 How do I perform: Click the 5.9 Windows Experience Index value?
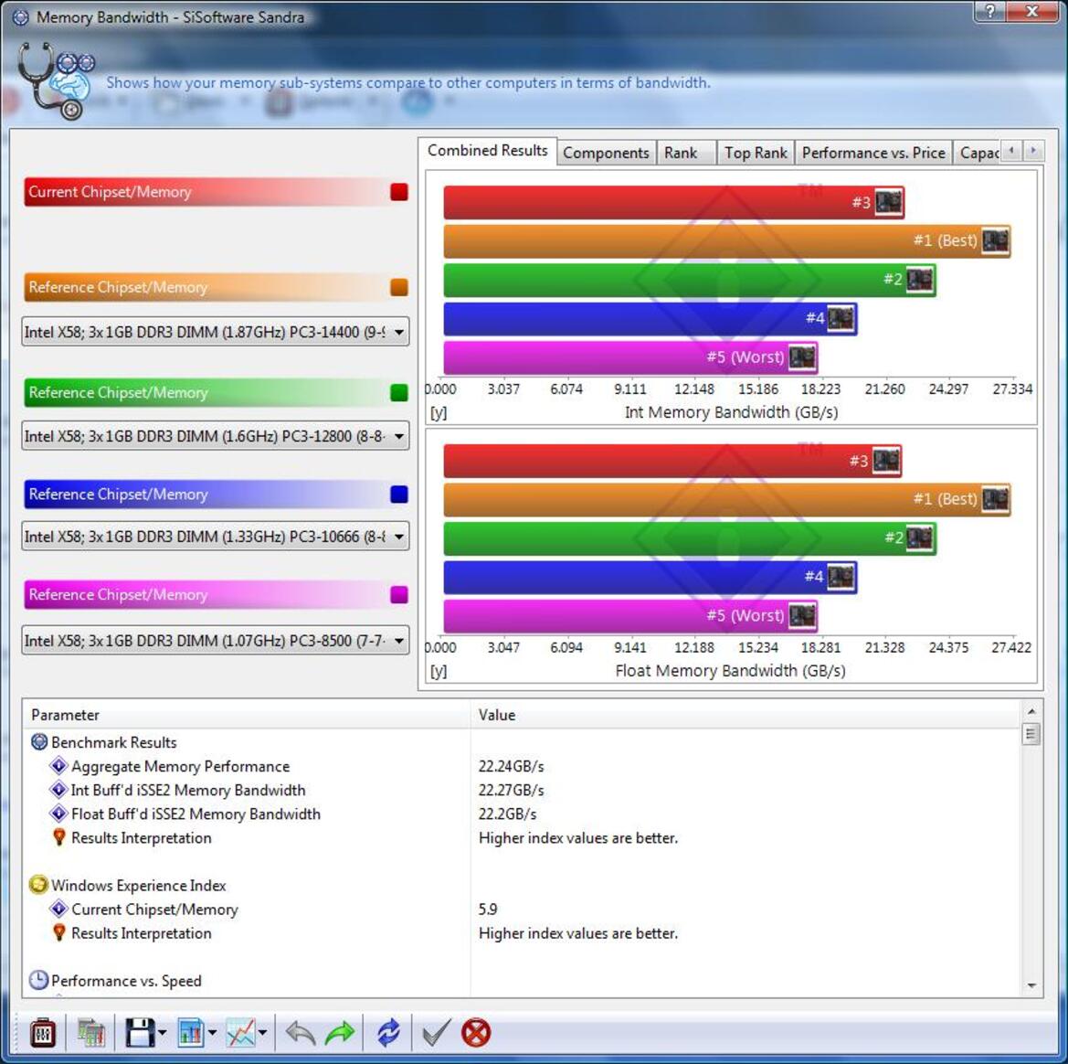(x=488, y=910)
